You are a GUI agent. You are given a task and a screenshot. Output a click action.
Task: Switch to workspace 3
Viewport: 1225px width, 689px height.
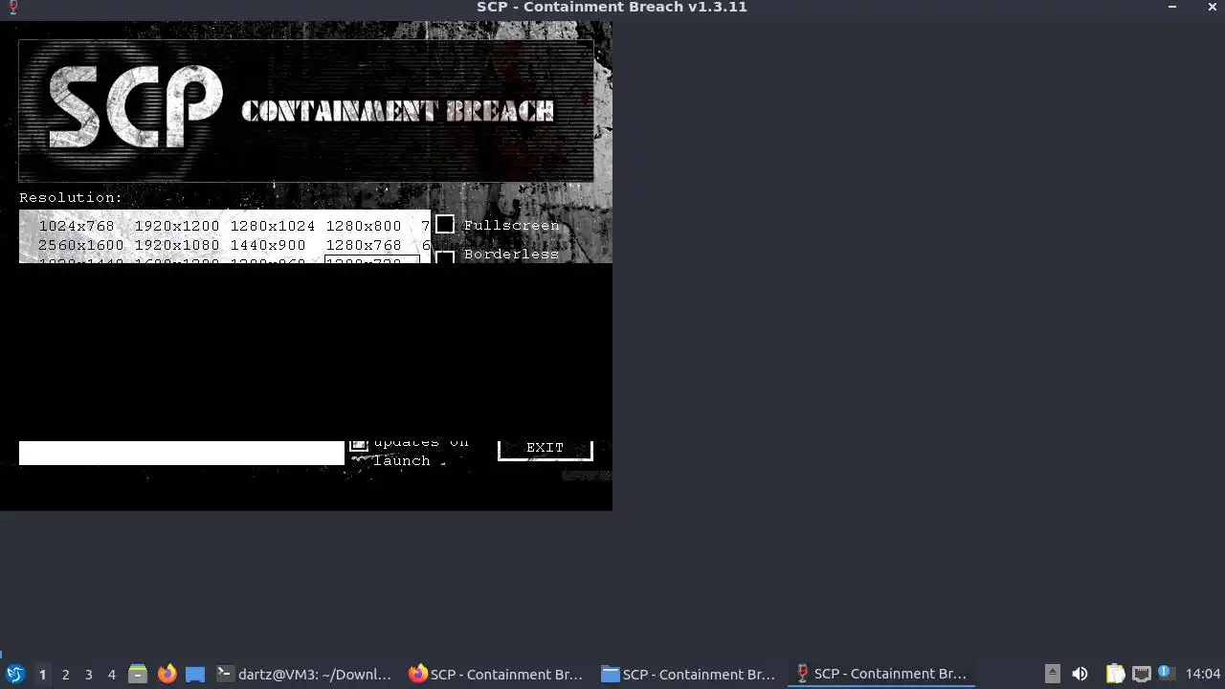point(88,675)
